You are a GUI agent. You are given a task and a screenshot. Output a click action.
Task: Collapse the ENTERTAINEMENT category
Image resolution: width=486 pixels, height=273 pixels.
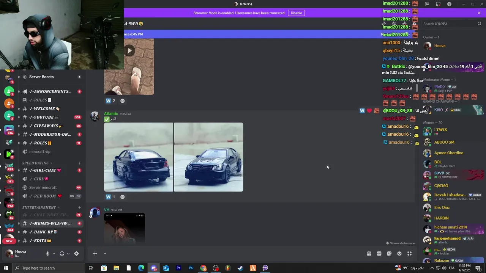coord(41,207)
